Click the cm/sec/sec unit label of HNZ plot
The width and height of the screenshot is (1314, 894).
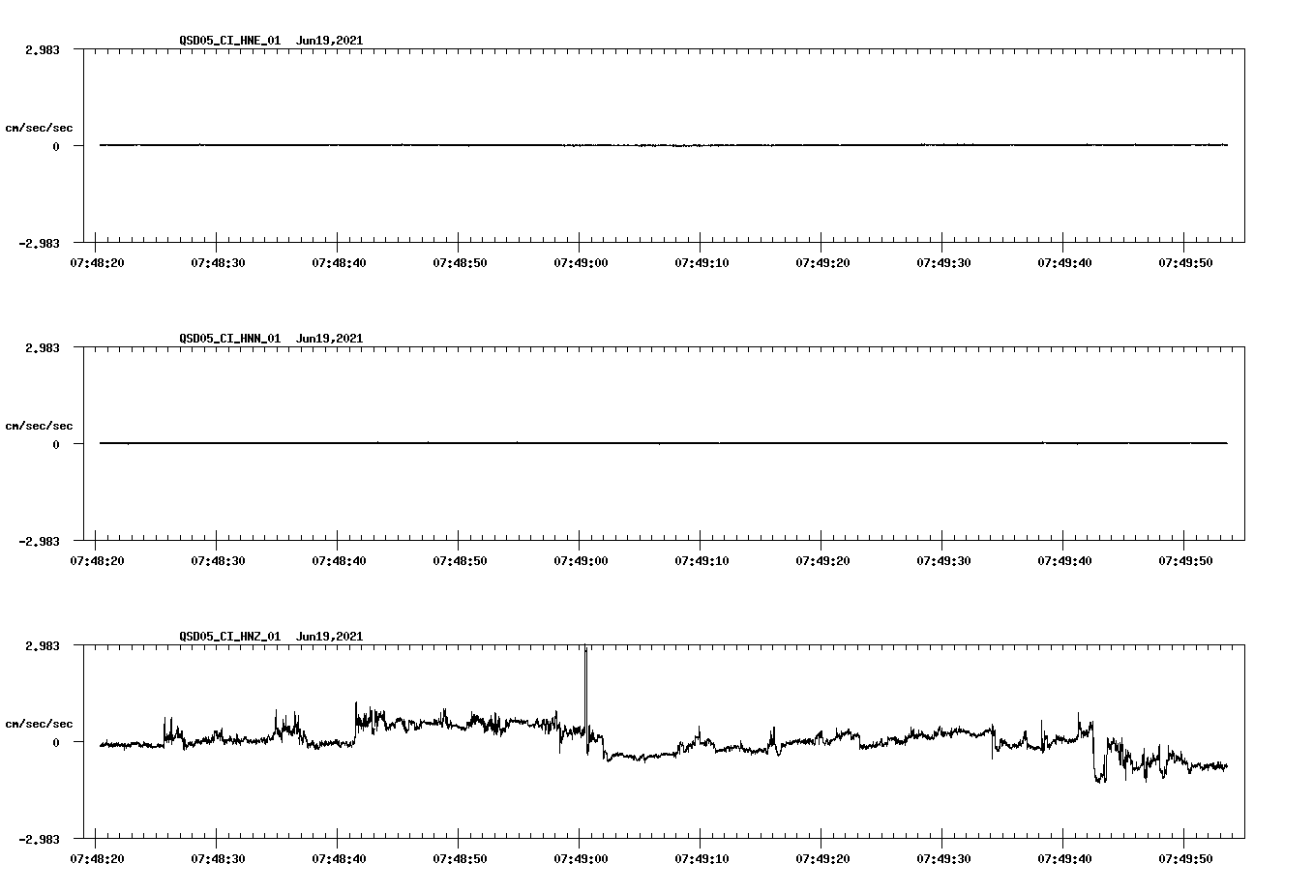[39, 724]
